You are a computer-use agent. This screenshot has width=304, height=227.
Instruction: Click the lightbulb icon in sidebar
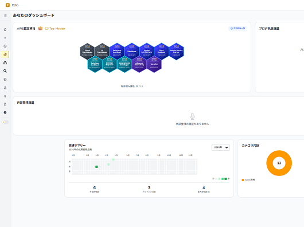(x=5, y=96)
